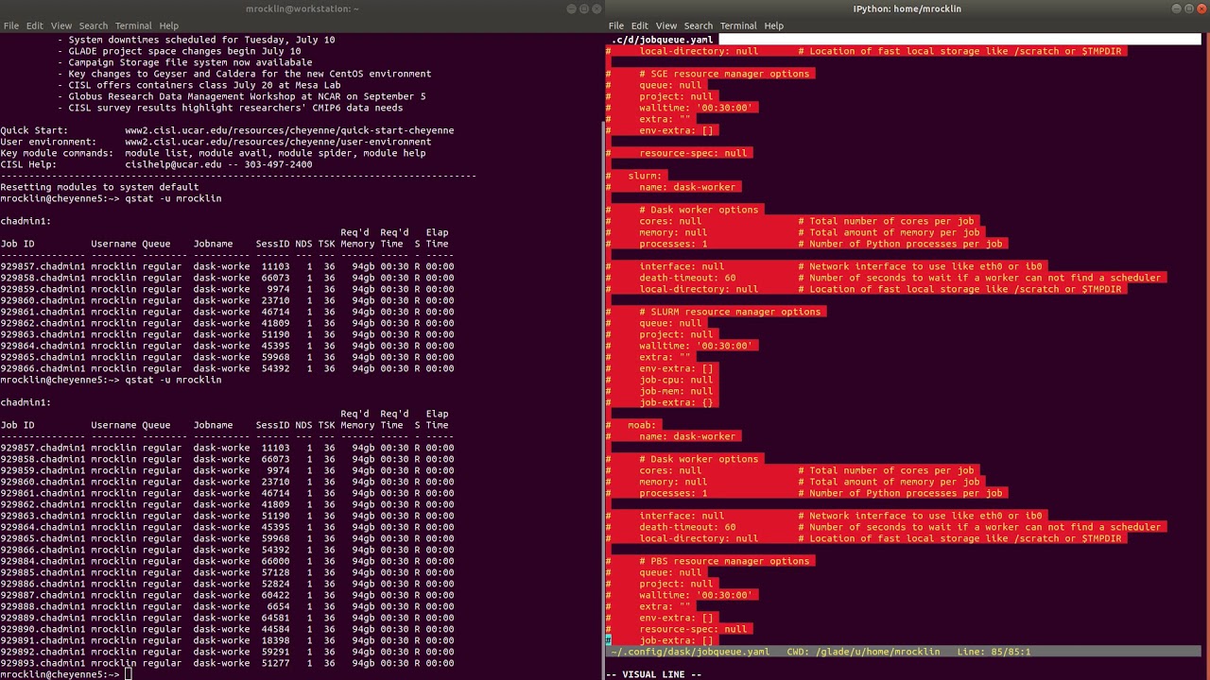This screenshot has width=1210, height=680.
Task: Open File menu in IPython window
Action: (x=616, y=25)
